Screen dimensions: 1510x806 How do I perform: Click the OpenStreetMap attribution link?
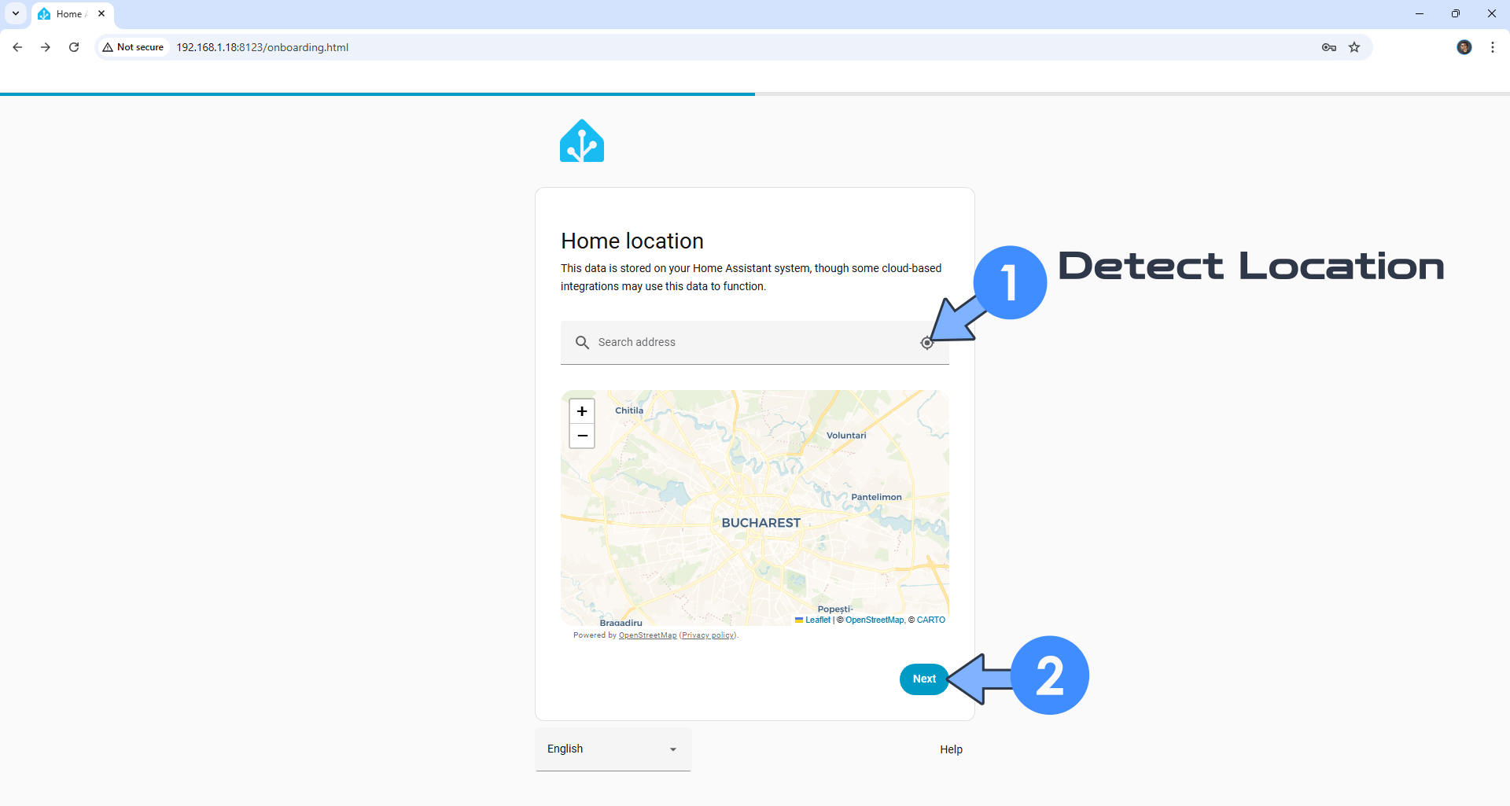click(x=874, y=620)
